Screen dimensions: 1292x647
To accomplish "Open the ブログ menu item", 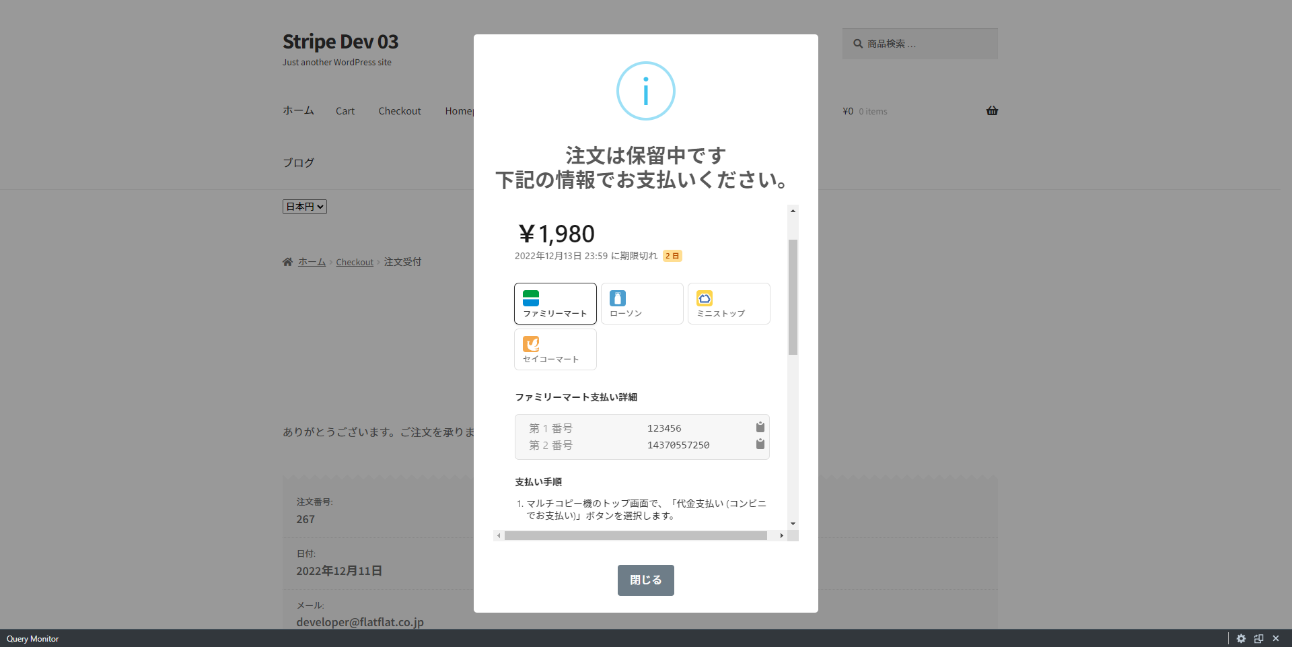I will tap(298, 162).
